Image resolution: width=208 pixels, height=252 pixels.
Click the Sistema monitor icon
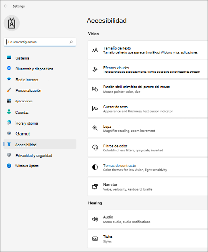tap(9, 58)
